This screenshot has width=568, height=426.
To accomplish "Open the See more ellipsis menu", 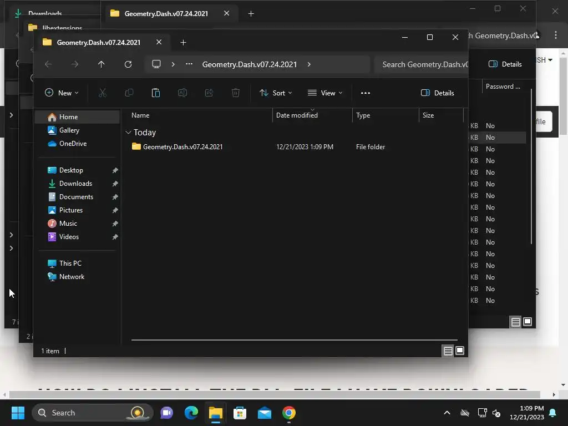I will coord(366,93).
